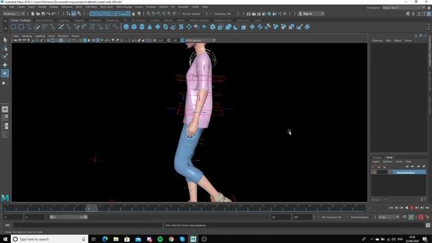The width and height of the screenshot is (432, 243).
Task: Click the Undo icon in status line
Action: point(49,13)
